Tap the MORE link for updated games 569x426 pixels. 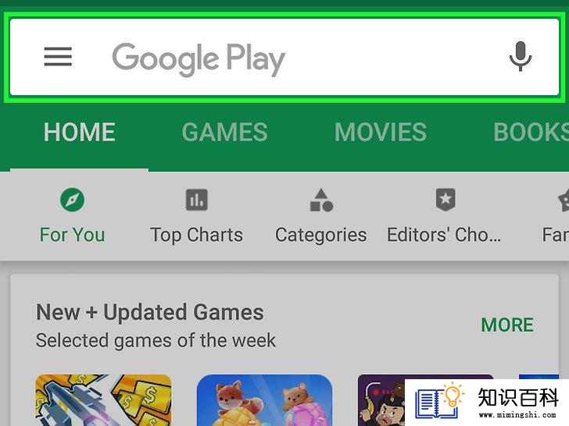(507, 325)
